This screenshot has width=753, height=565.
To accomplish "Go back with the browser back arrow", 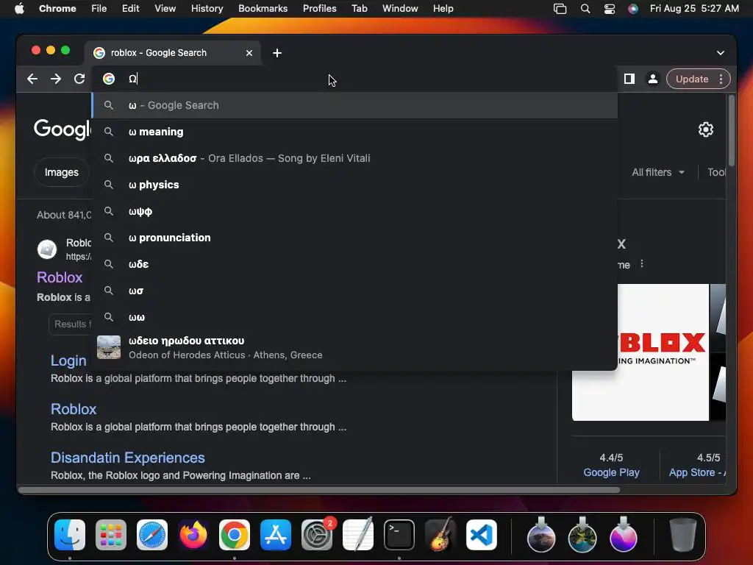I will pyautogui.click(x=32, y=79).
